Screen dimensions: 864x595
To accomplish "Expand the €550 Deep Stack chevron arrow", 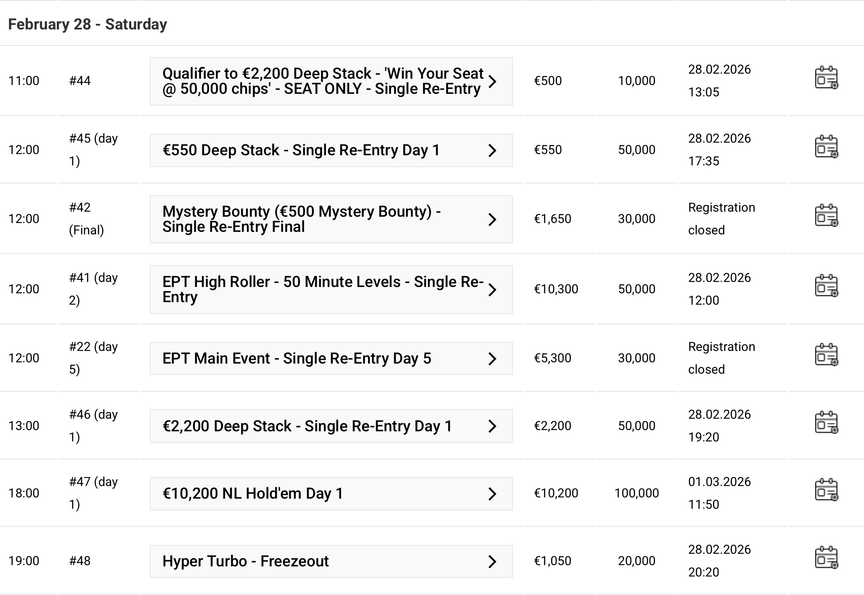I will [492, 151].
